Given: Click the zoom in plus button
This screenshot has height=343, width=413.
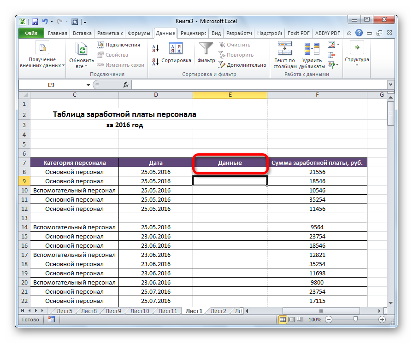Looking at the screenshot, I should tap(382, 319).
